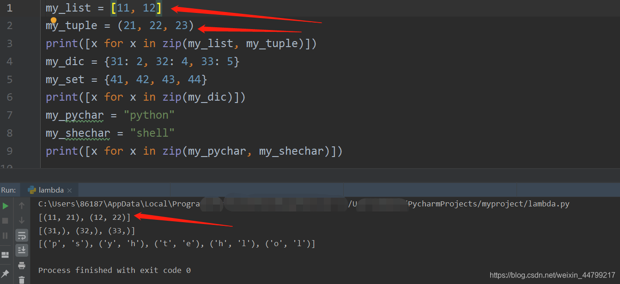Click the Python logo icon on lambda tab
The image size is (620, 284).
click(32, 190)
